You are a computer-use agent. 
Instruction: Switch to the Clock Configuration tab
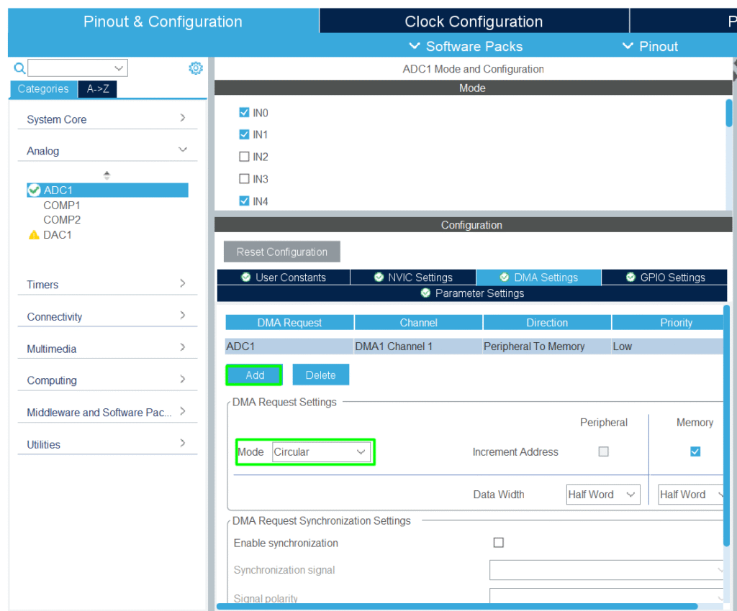[x=474, y=22]
